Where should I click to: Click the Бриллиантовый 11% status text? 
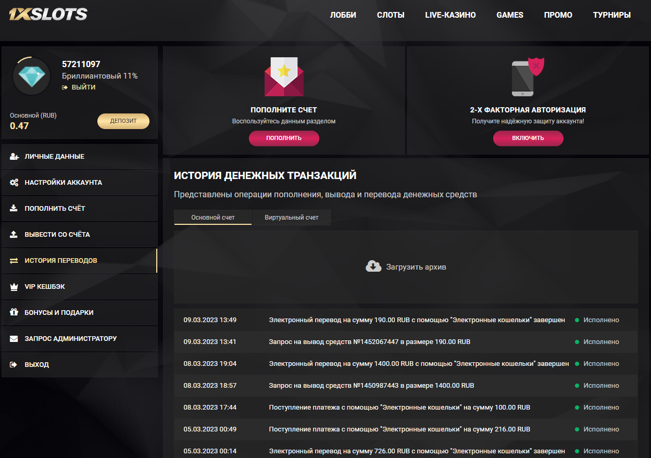(x=99, y=76)
